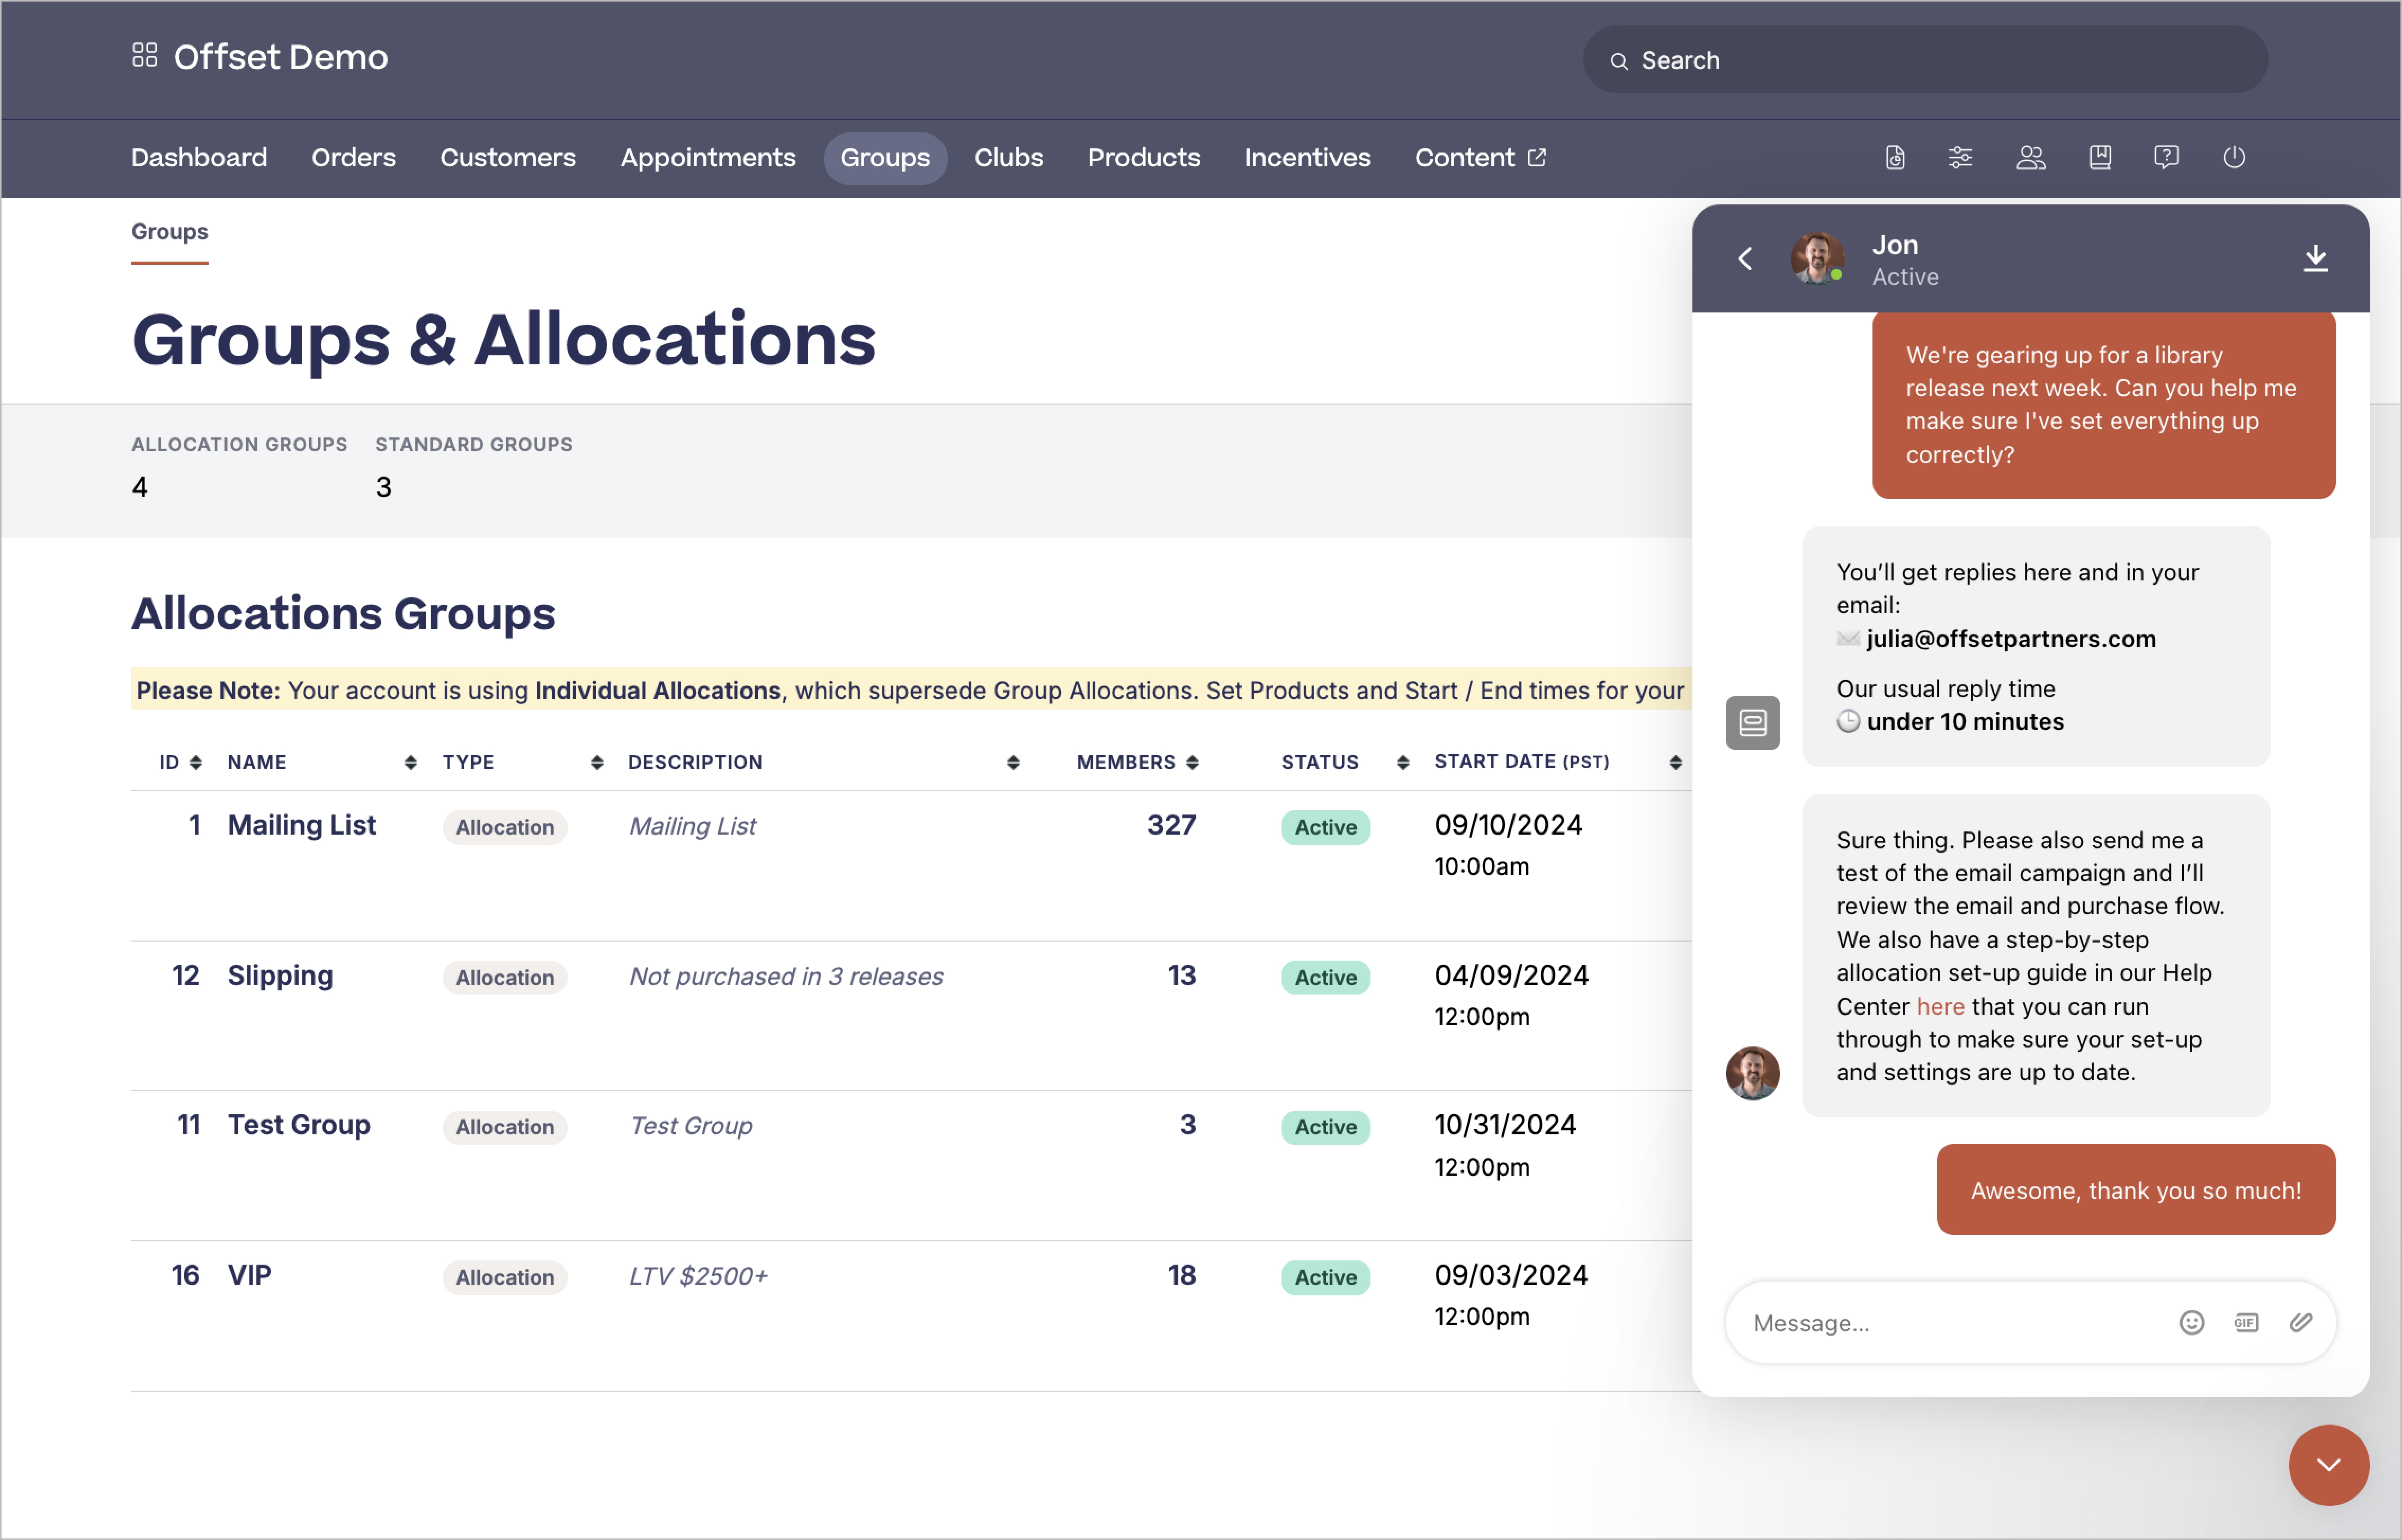The width and height of the screenshot is (2402, 1540).
Task: Go back in the chat panel
Action: coord(1745,259)
